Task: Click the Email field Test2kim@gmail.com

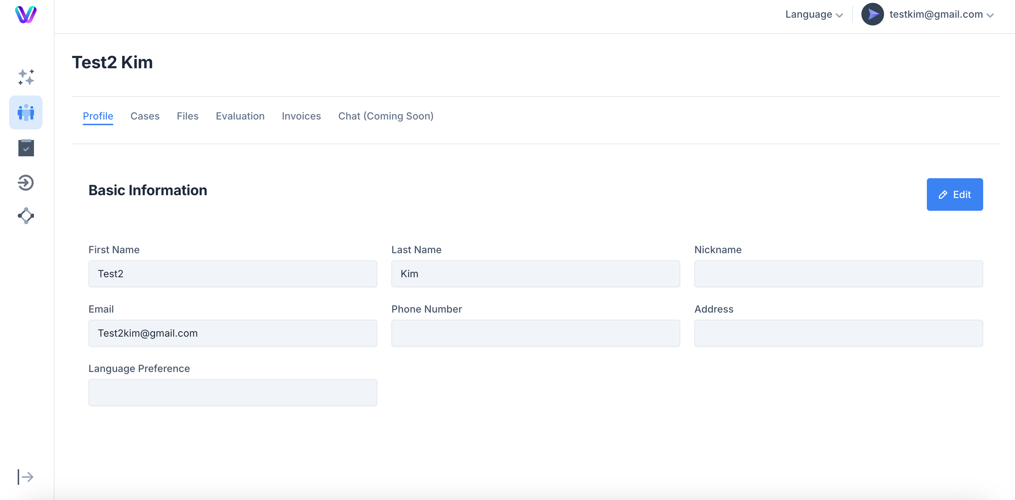Action: pyautogui.click(x=233, y=333)
